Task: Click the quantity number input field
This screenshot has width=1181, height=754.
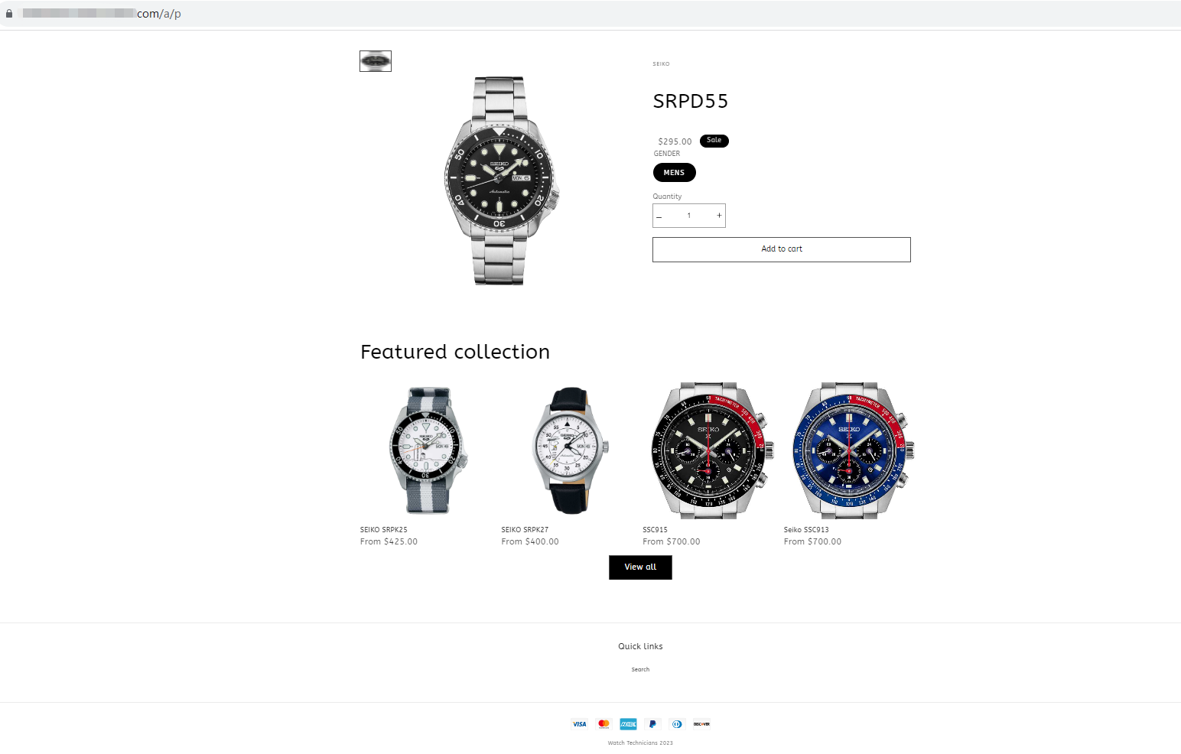Action: click(x=689, y=216)
